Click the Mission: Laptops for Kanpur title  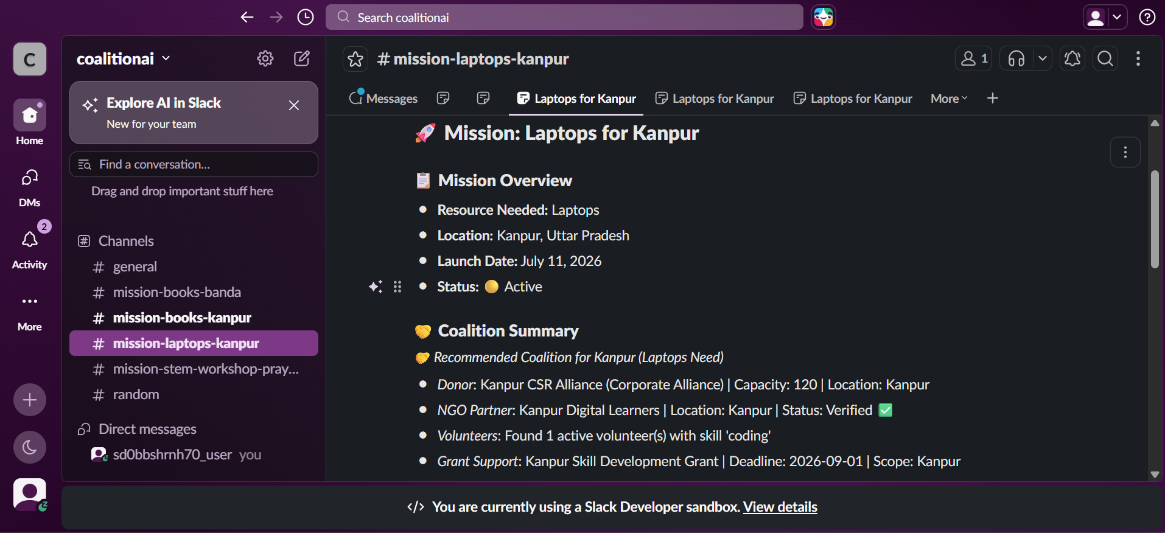572,133
